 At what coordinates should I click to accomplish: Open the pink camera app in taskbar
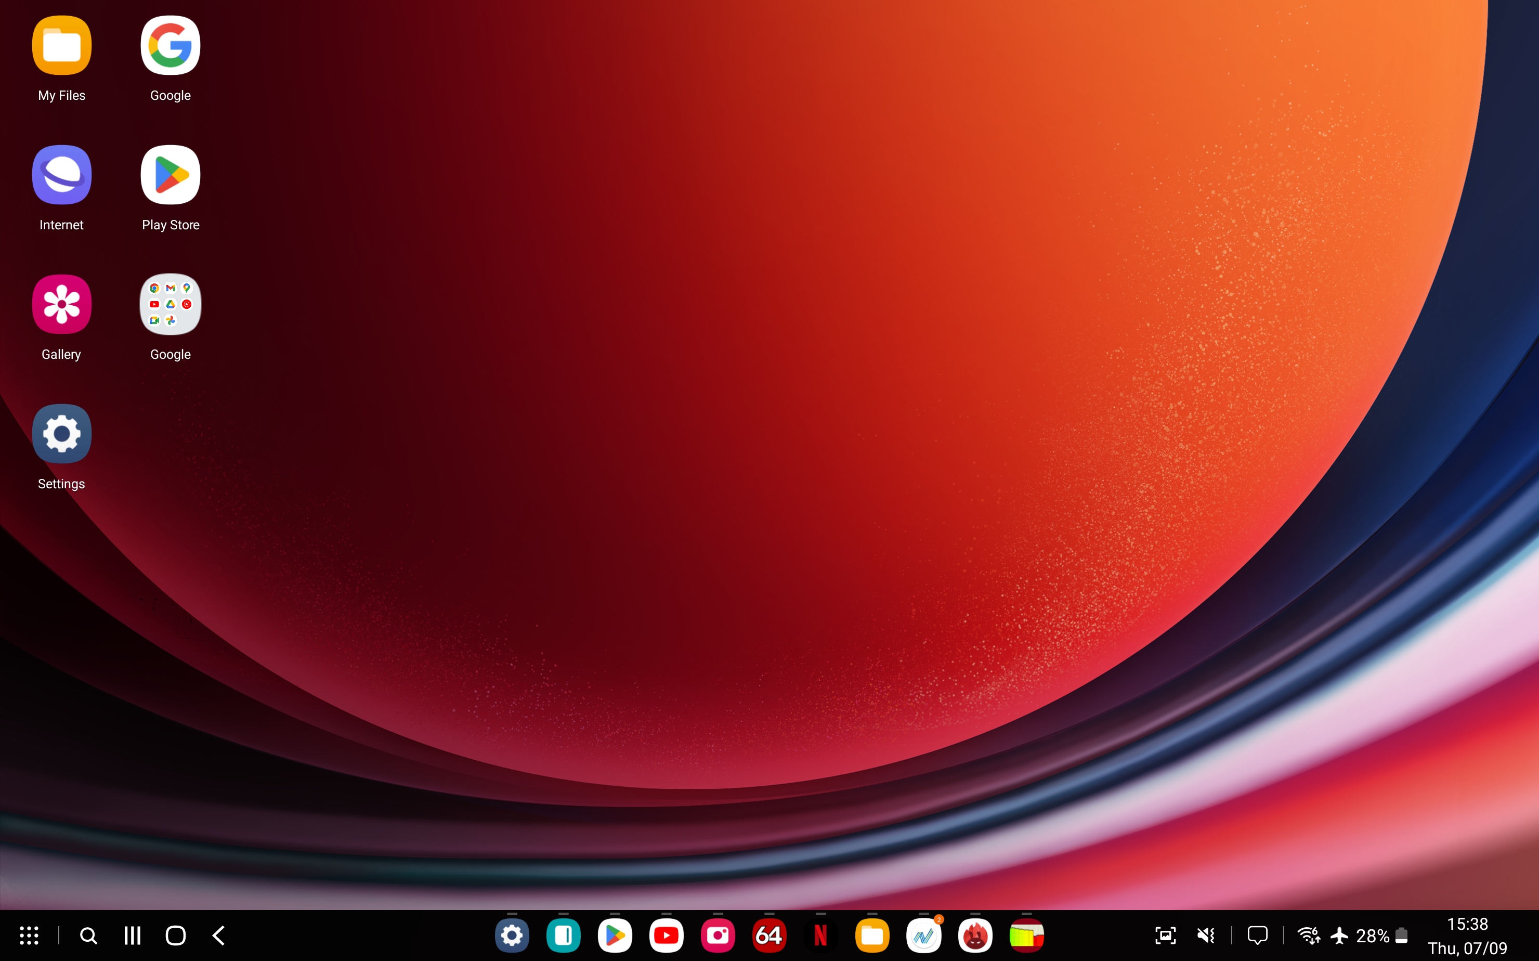718,936
